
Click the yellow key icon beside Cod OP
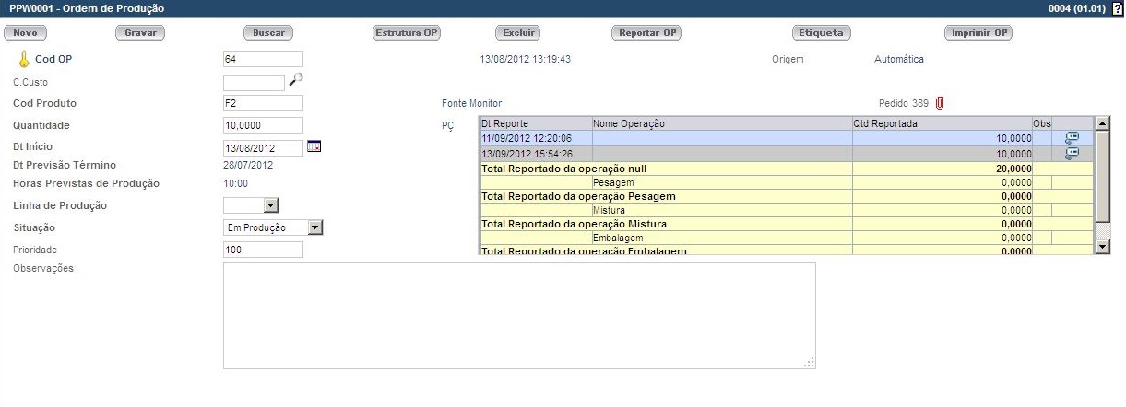click(x=24, y=60)
